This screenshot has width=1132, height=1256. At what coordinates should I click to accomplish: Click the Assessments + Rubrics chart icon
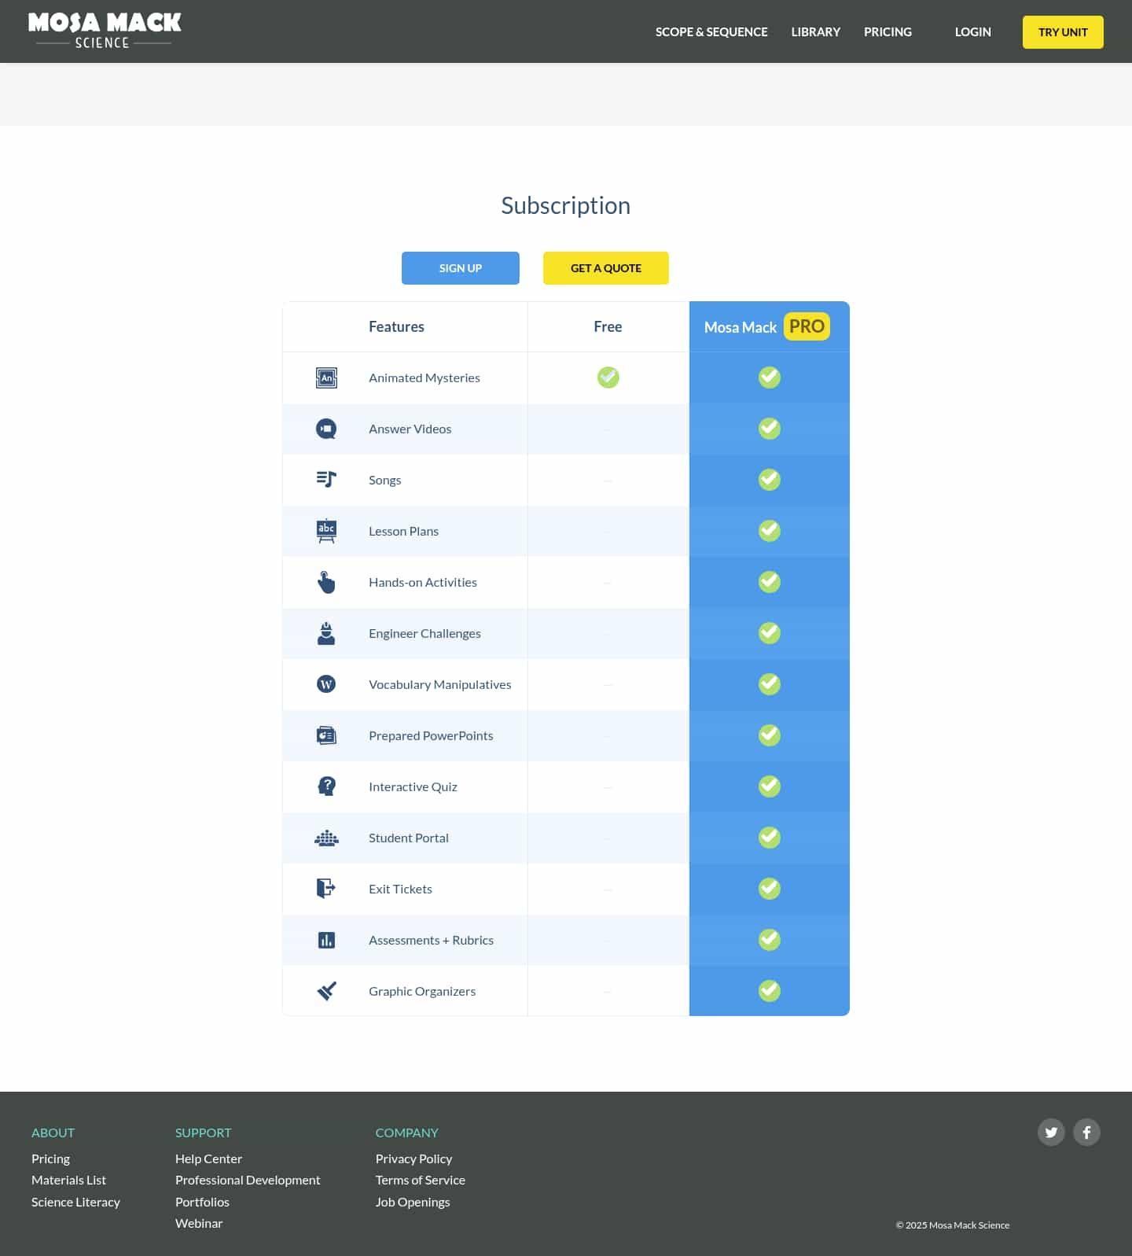326,940
